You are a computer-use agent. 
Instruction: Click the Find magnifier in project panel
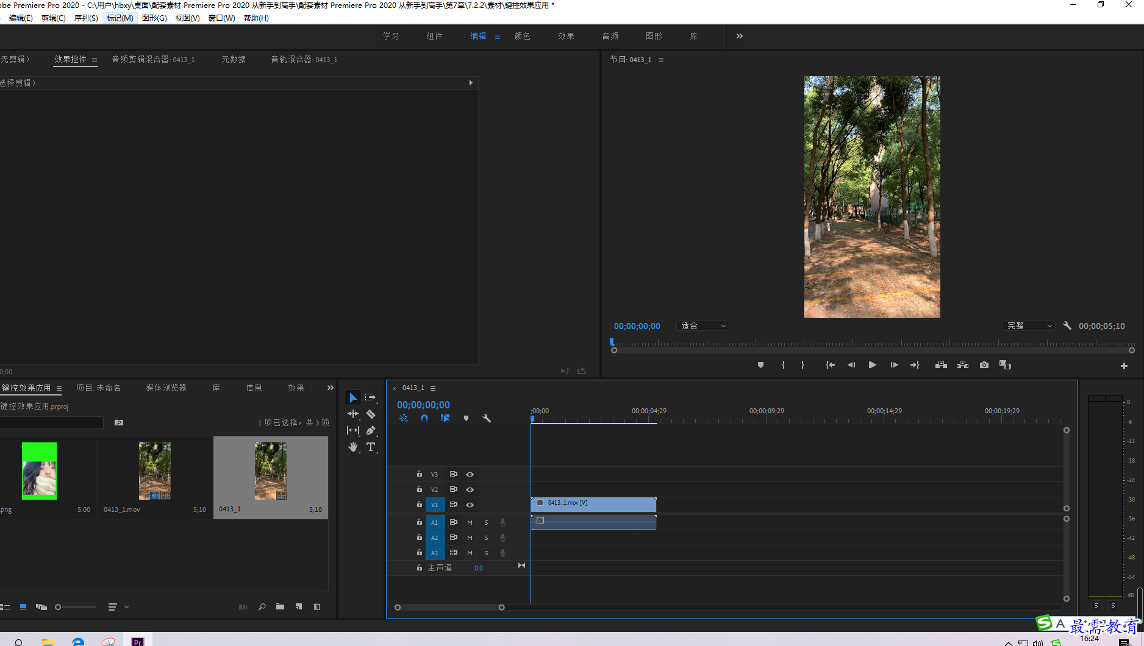pos(262,606)
